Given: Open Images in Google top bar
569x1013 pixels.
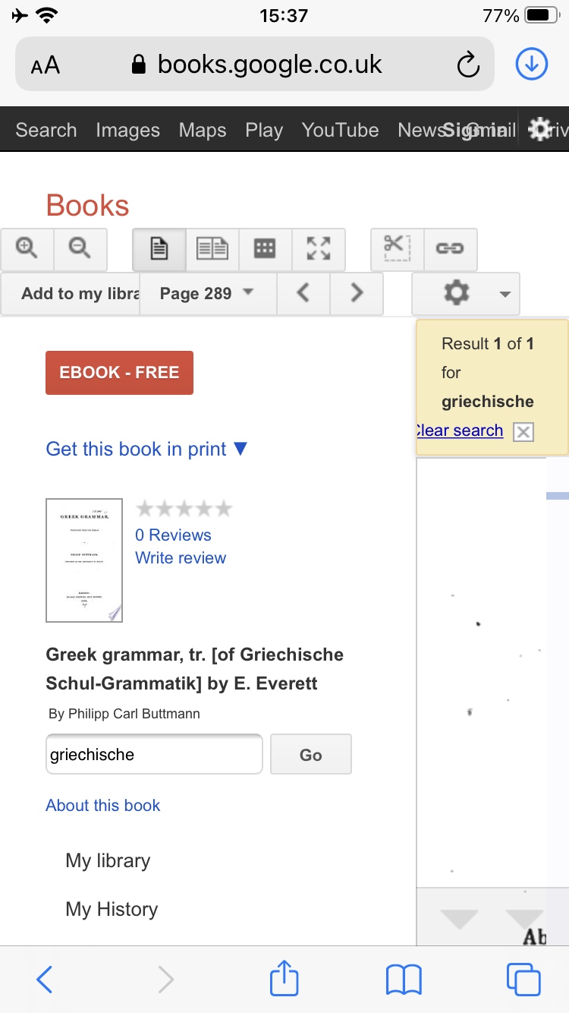Looking at the screenshot, I should 127,130.
